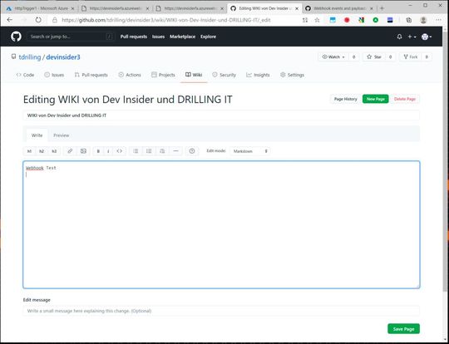Click the green circle extension icon
This screenshot has width=449, height=344.
(x=375, y=20)
